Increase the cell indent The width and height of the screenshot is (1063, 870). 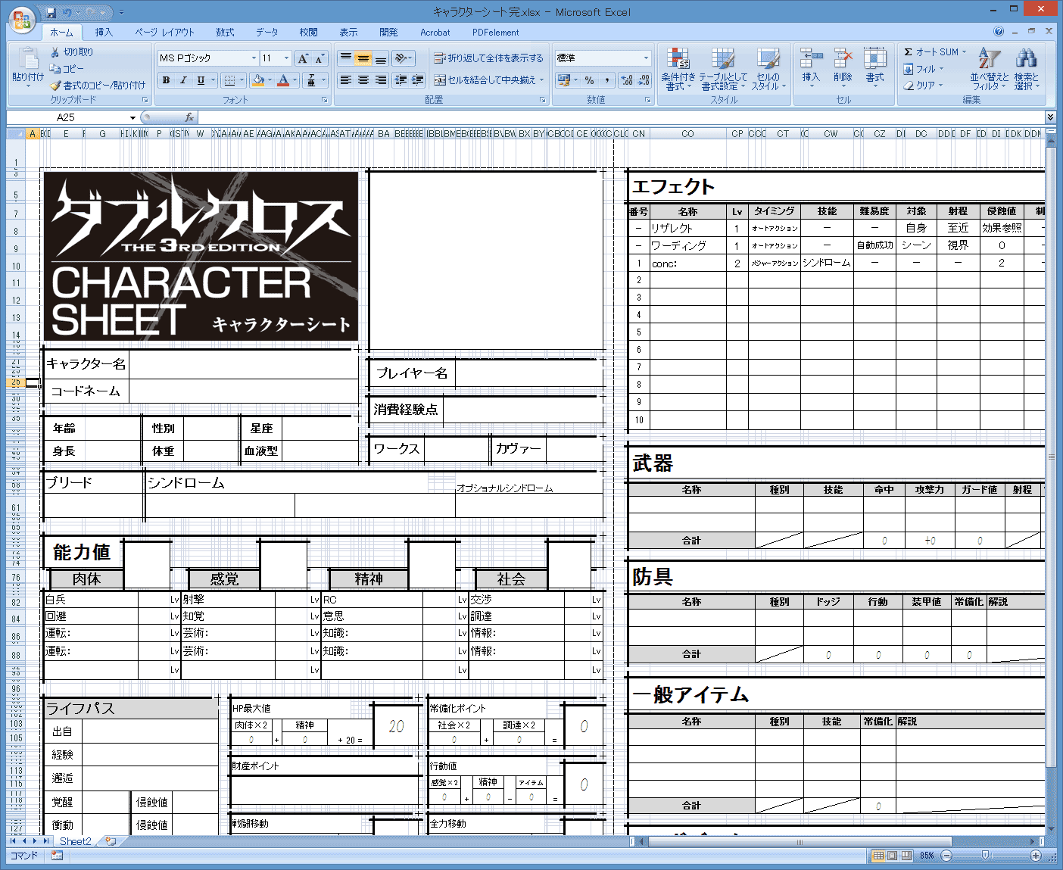(x=417, y=80)
